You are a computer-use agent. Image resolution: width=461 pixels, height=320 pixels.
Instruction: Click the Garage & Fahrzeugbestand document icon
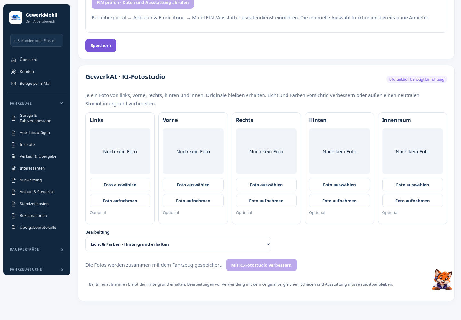click(13, 118)
